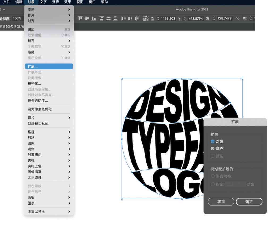Expand the 形状 submenu
The width and height of the screenshot is (272, 225).
pyautogui.click(x=49, y=138)
